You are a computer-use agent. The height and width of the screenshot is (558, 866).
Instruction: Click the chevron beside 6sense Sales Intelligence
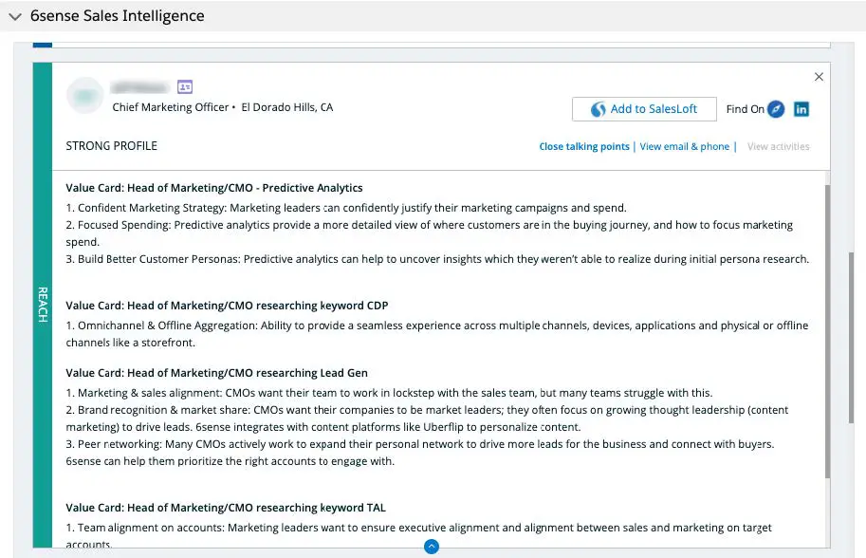click(13, 15)
